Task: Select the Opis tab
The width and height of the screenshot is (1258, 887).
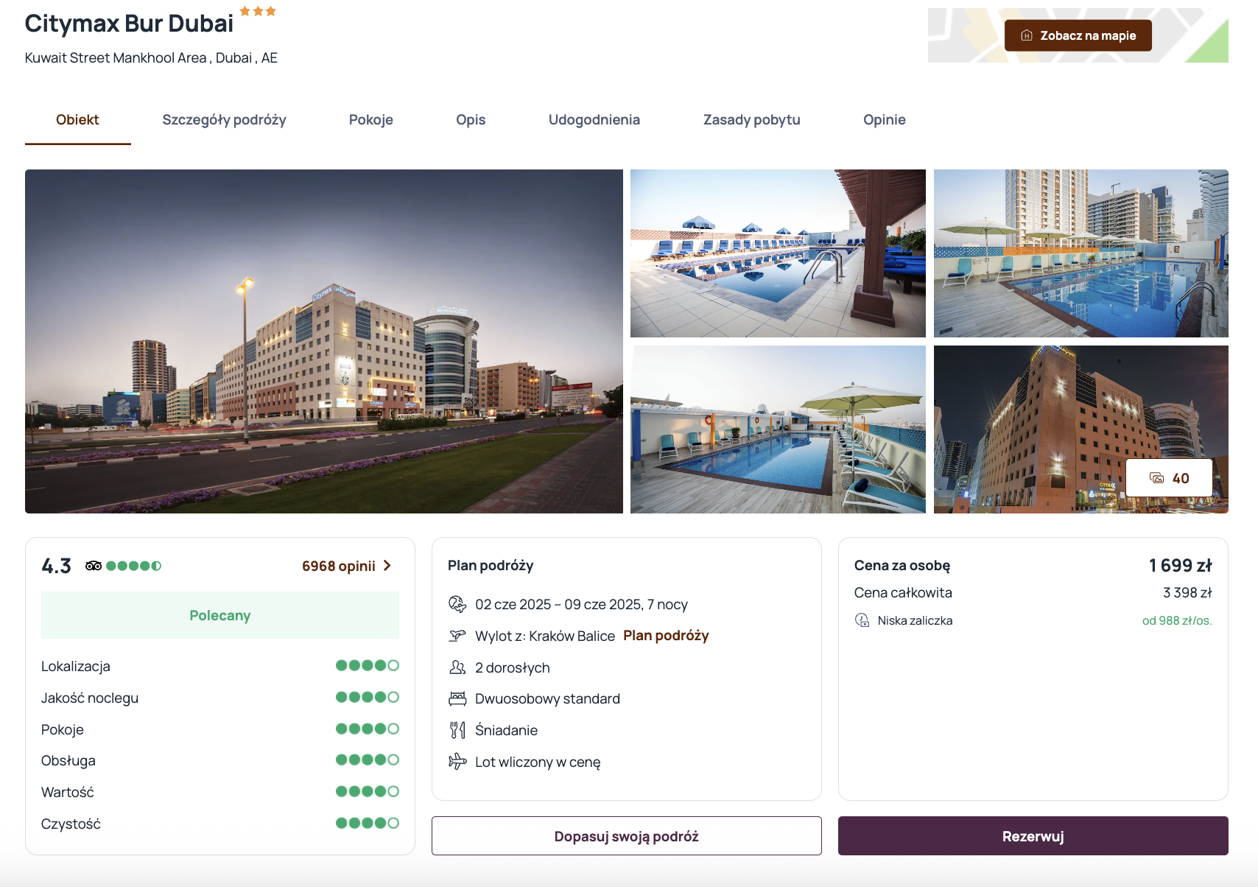Action: [x=471, y=120]
